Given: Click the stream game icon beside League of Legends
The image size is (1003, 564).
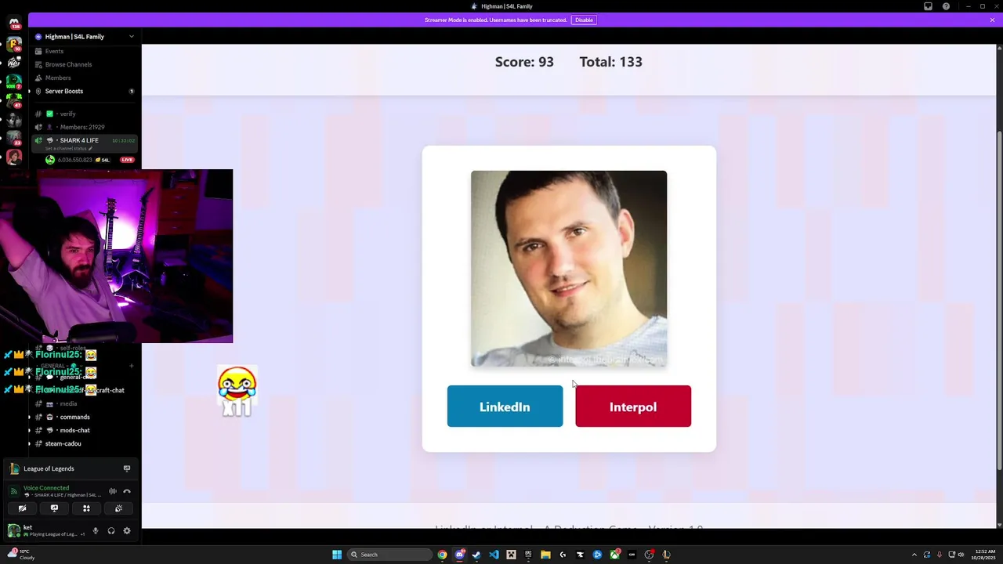Looking at the screenshot, I should pyautogui.click(x=126, y=468).
